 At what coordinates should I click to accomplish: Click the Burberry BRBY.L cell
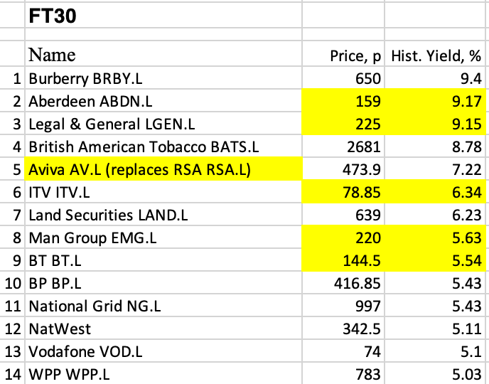pos(163,78)
